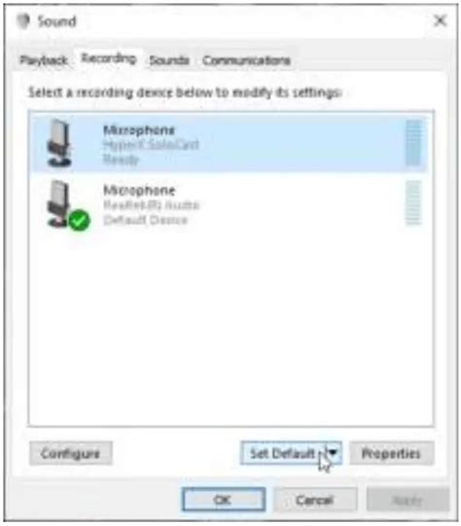Open the Set Default dropdown arrow
Image resolution: width=461 pixels, height=526 pixels.
point(333,453)
